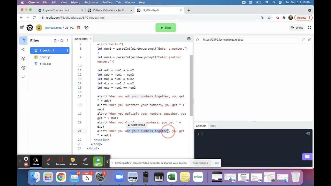Select the Screencastify Rectangle tool
The image size is (331, 186).
click(61, 161)
